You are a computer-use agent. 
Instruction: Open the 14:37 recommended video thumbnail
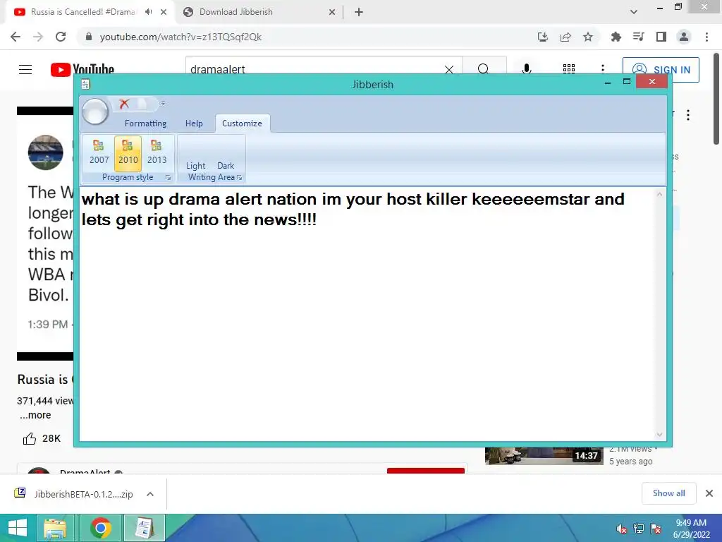(x=544, y=456)
